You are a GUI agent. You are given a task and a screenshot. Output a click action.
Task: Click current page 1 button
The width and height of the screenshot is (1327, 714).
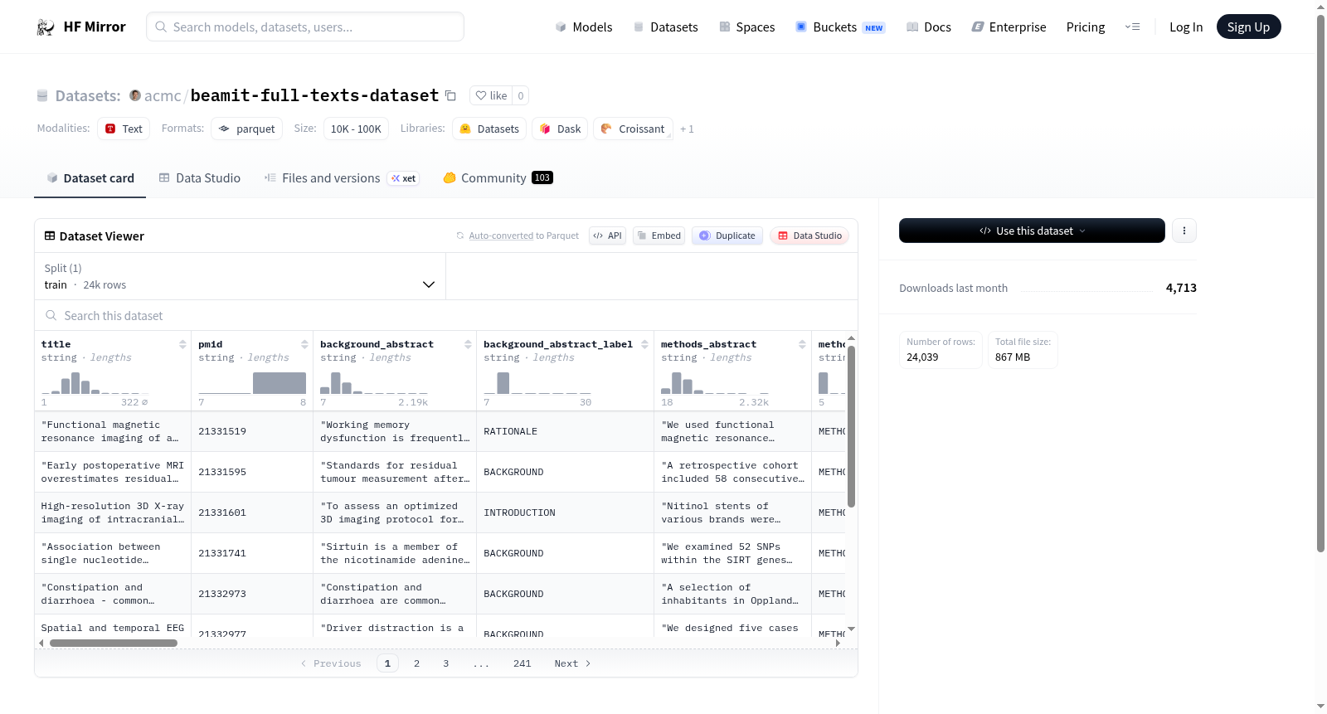pyautogui.click(x=387, y=663)
